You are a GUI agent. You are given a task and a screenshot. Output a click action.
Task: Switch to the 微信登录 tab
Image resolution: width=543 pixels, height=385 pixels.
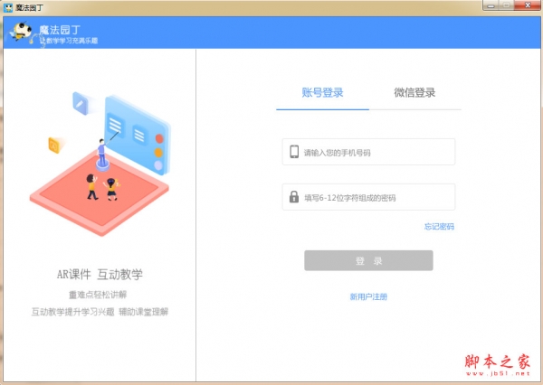[x=414, y=93]
